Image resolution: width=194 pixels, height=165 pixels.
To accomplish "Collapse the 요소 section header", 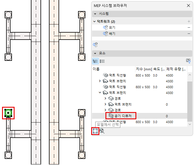I will (x=95, y=53).
